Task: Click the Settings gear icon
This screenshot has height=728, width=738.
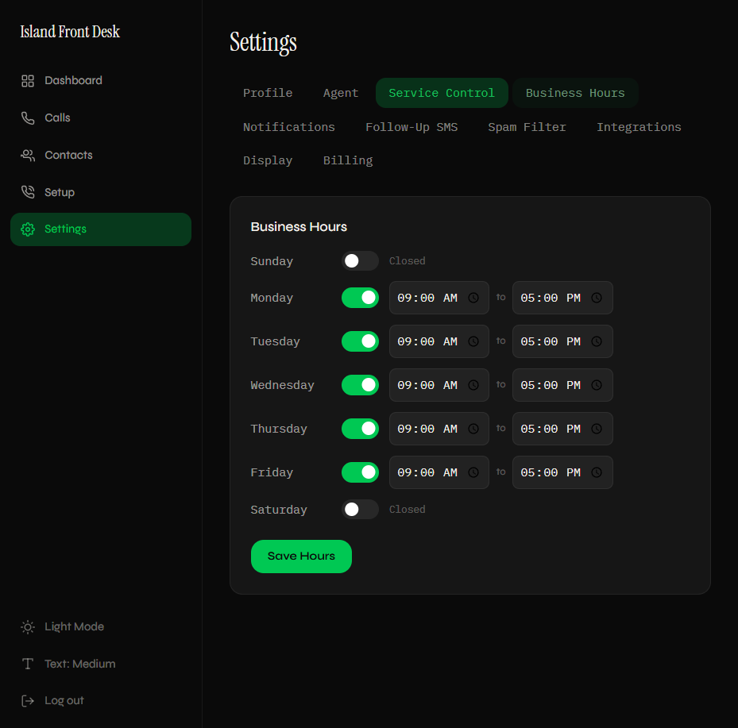Action: [x=28, y=229]
